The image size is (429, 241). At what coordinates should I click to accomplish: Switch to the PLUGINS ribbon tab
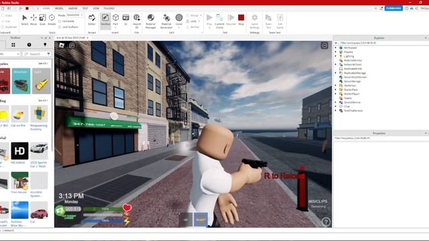click(x=109, y=9)
